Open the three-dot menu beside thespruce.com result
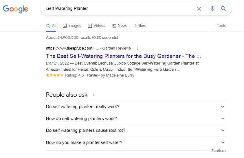This screenshot has width=244, height=158. (138, 48)
